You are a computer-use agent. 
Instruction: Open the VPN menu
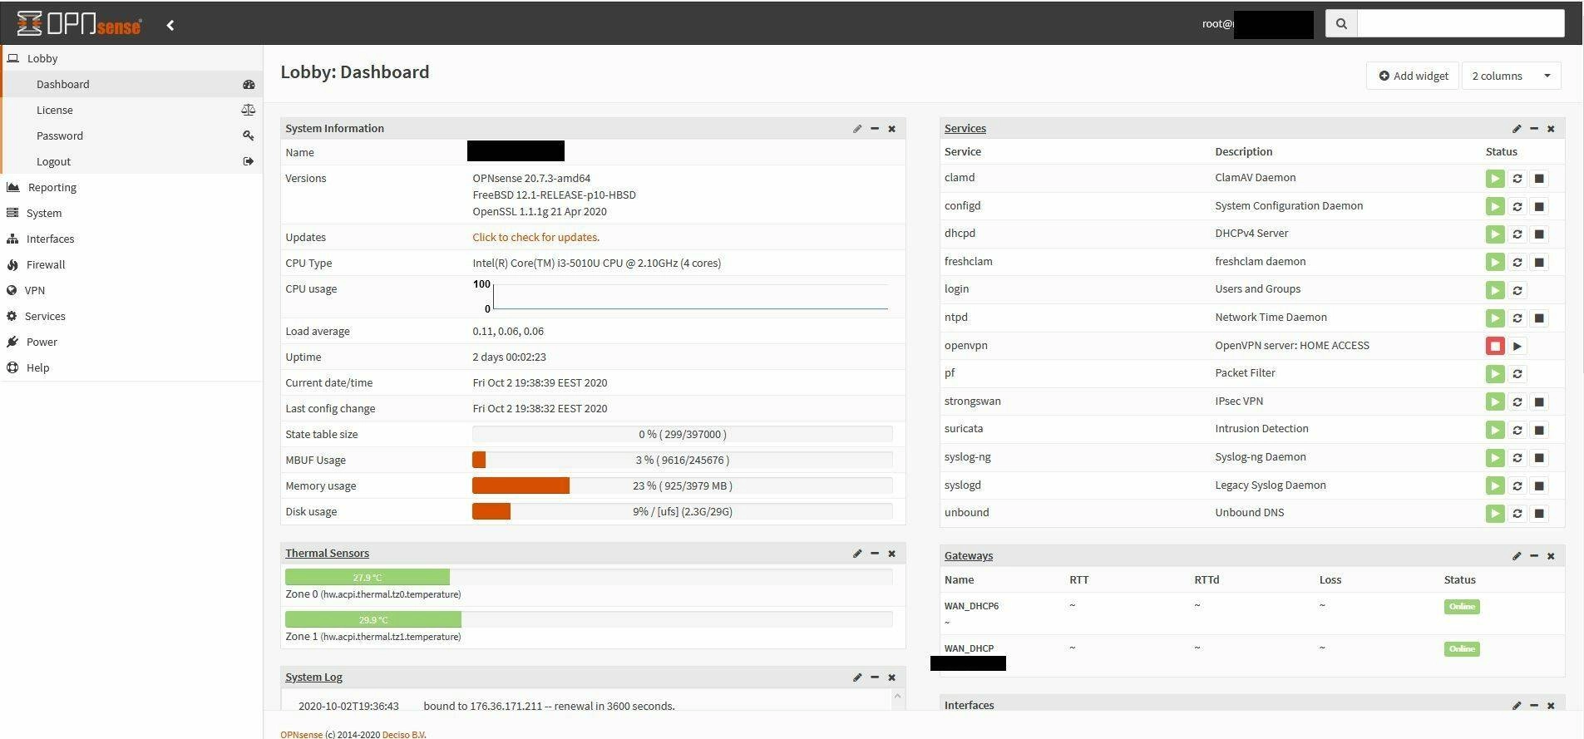(131, 290)
